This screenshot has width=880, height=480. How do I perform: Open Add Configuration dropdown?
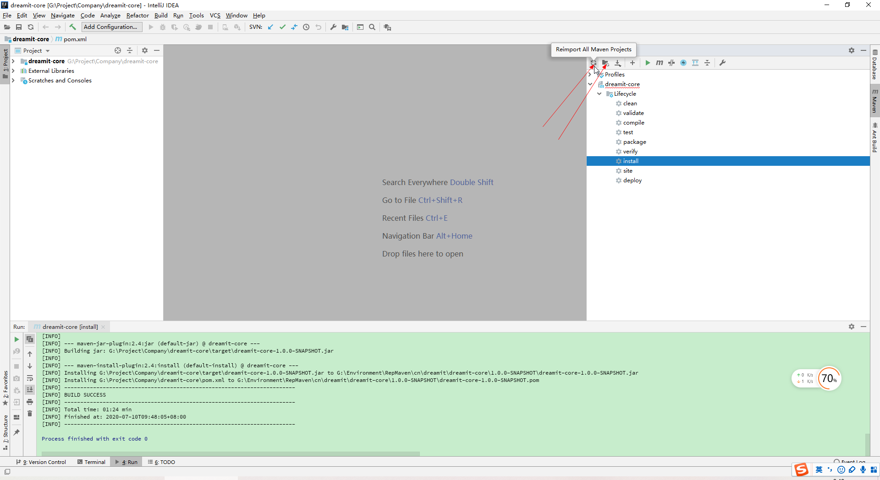click(x=112, y=27)
